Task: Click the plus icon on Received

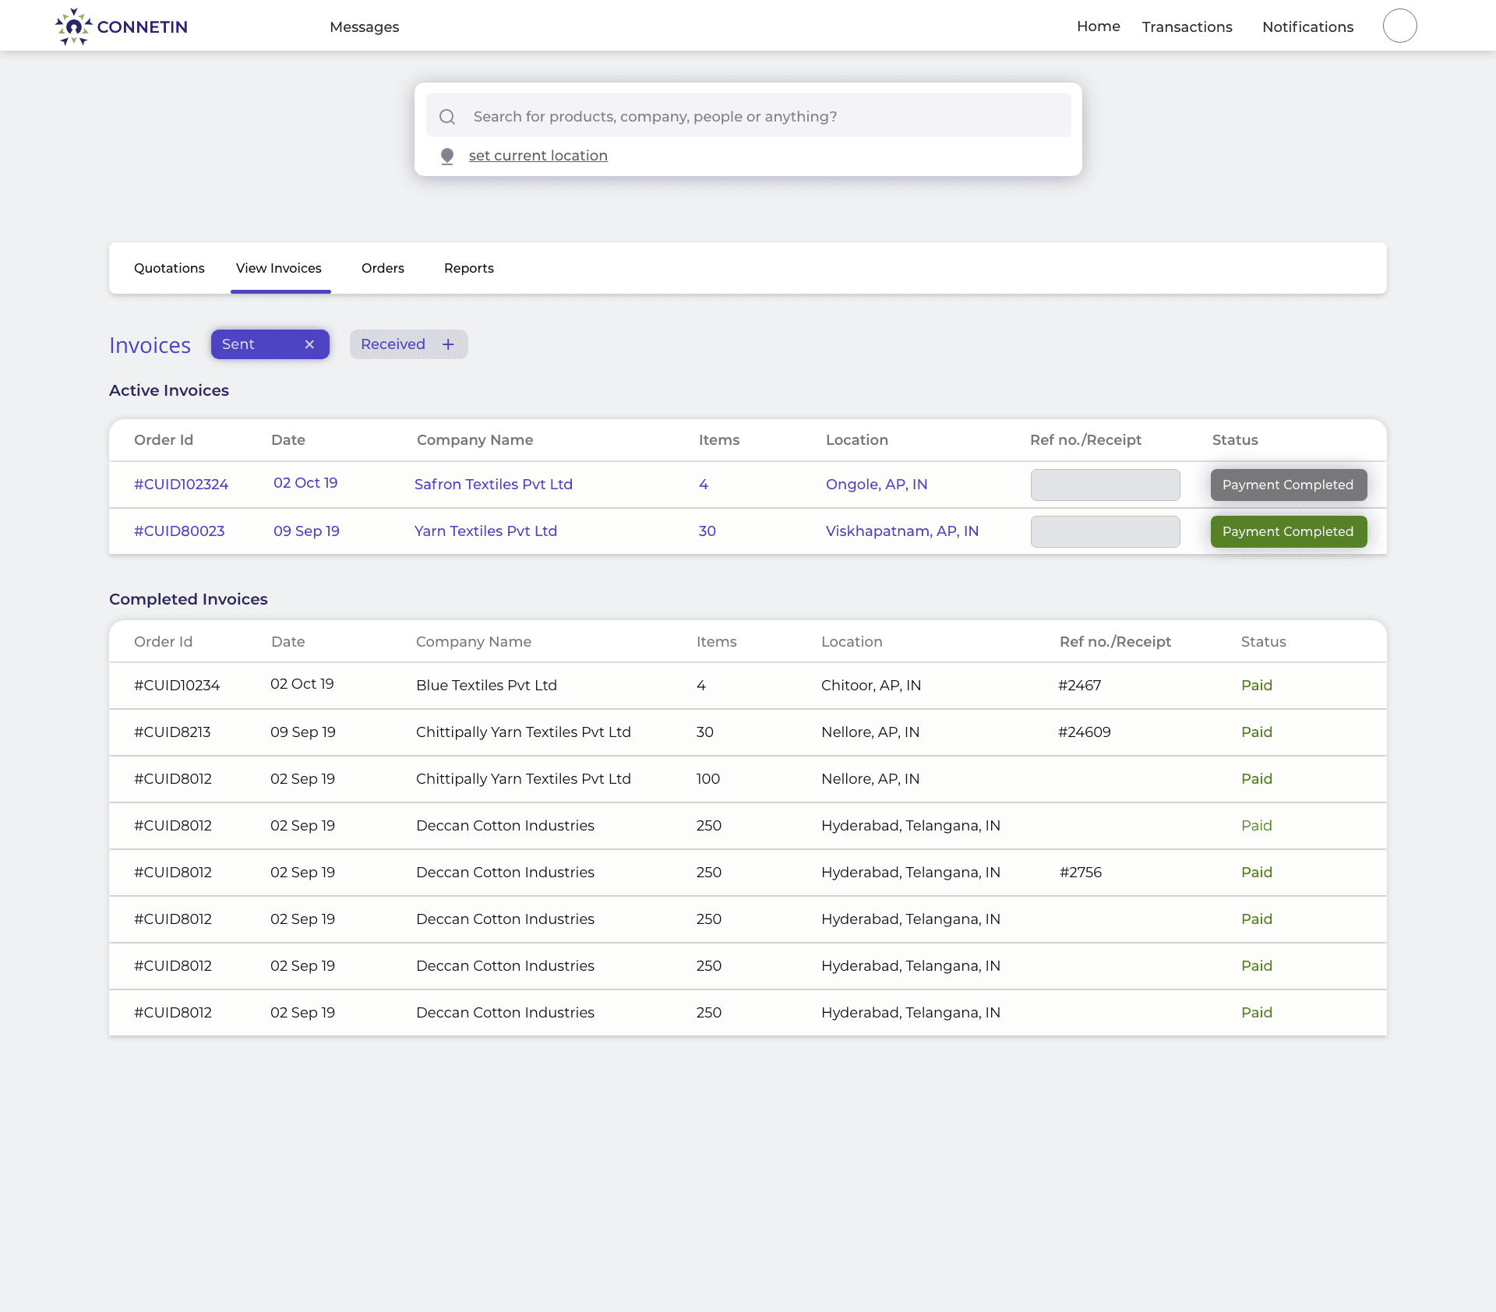Action: coord(448,344)
